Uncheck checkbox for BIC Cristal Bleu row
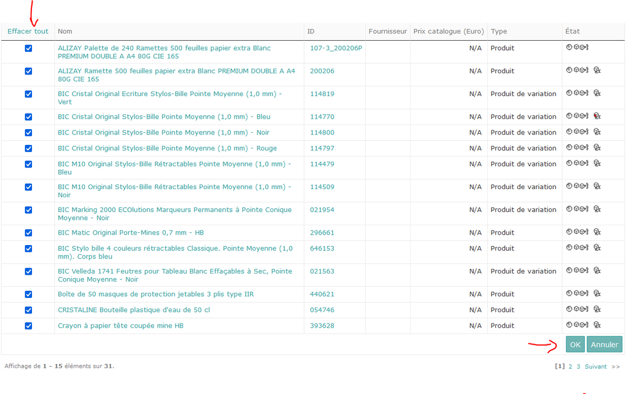Screen dimensions: 628x394 [28, 117]
